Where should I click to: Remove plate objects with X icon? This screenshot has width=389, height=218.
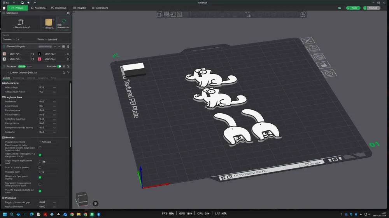coord(308,41)
